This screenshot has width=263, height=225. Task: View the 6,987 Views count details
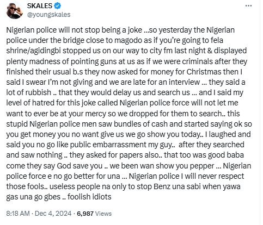pos(94,214)
